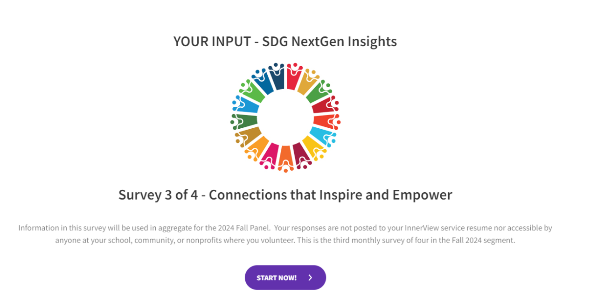
Task: Click the lime green wheel segment beside blue
Action: [x=253, y=93]
